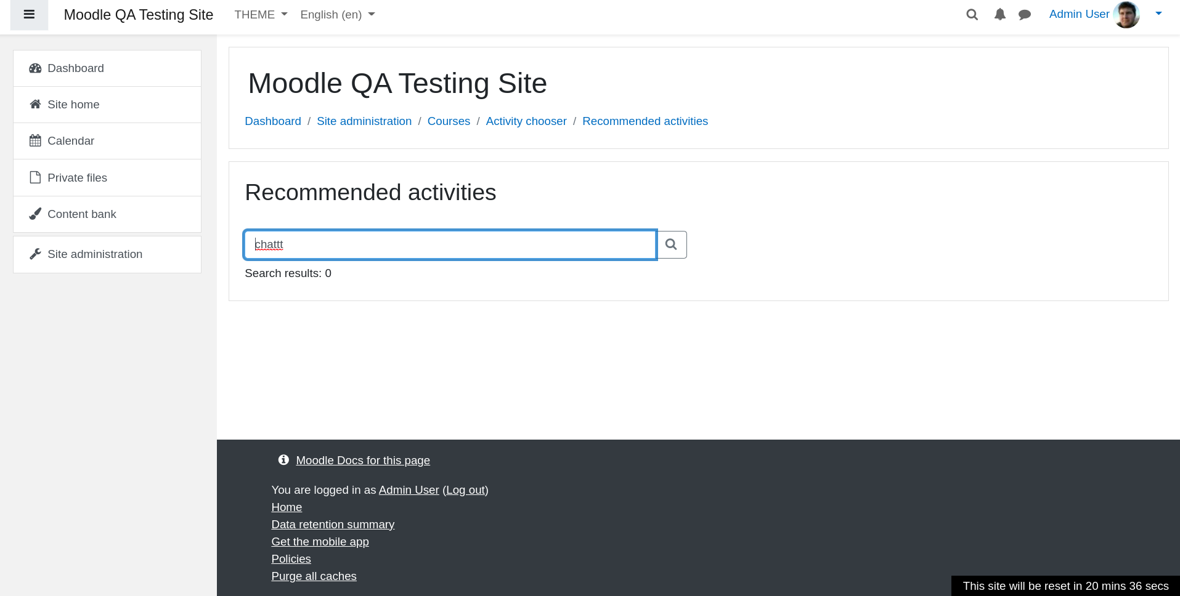The image size is (1180, 596).
Task: Click the Private files document icon
Action: coord(35,177)
